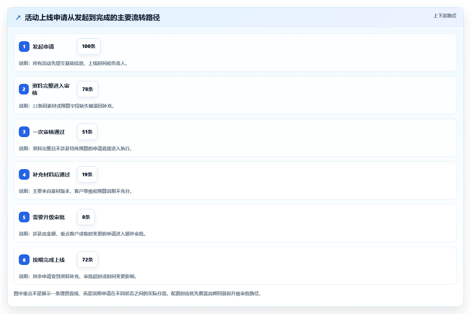Image resolution: width=471 pixels, height=314 pixels.
Task: Click the title 活动上线申请从发起到完成的主要流转路径
Action: click(92, 18)
